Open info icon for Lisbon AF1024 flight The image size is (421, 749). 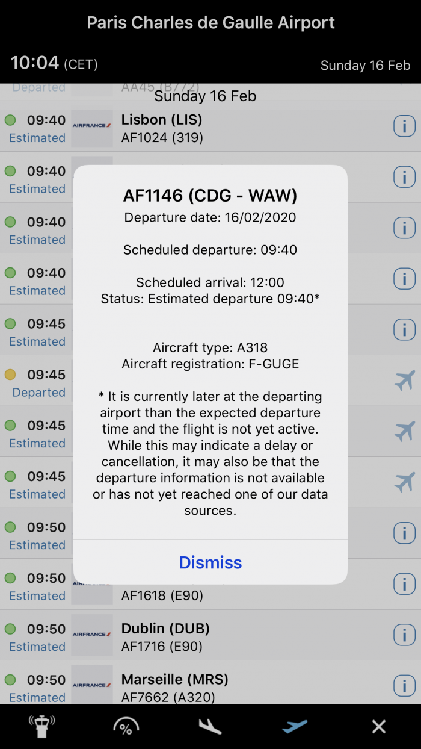click(404, 126)
